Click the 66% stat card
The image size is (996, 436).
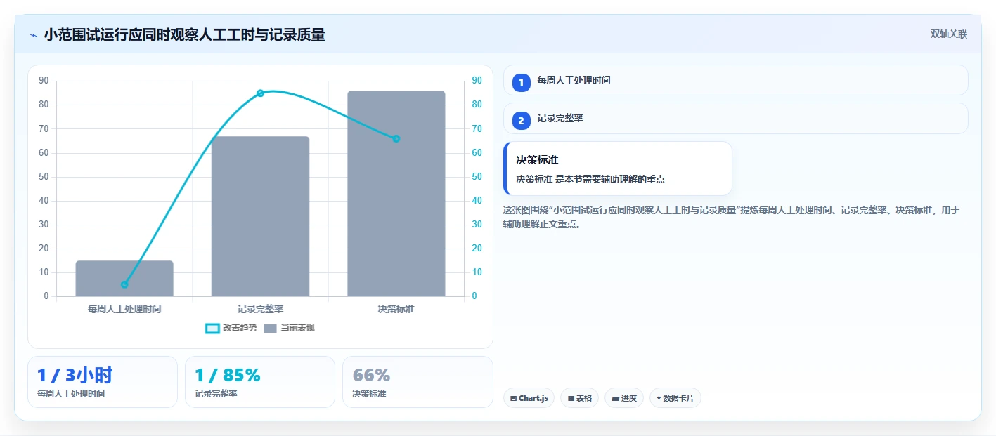point(418,382)
